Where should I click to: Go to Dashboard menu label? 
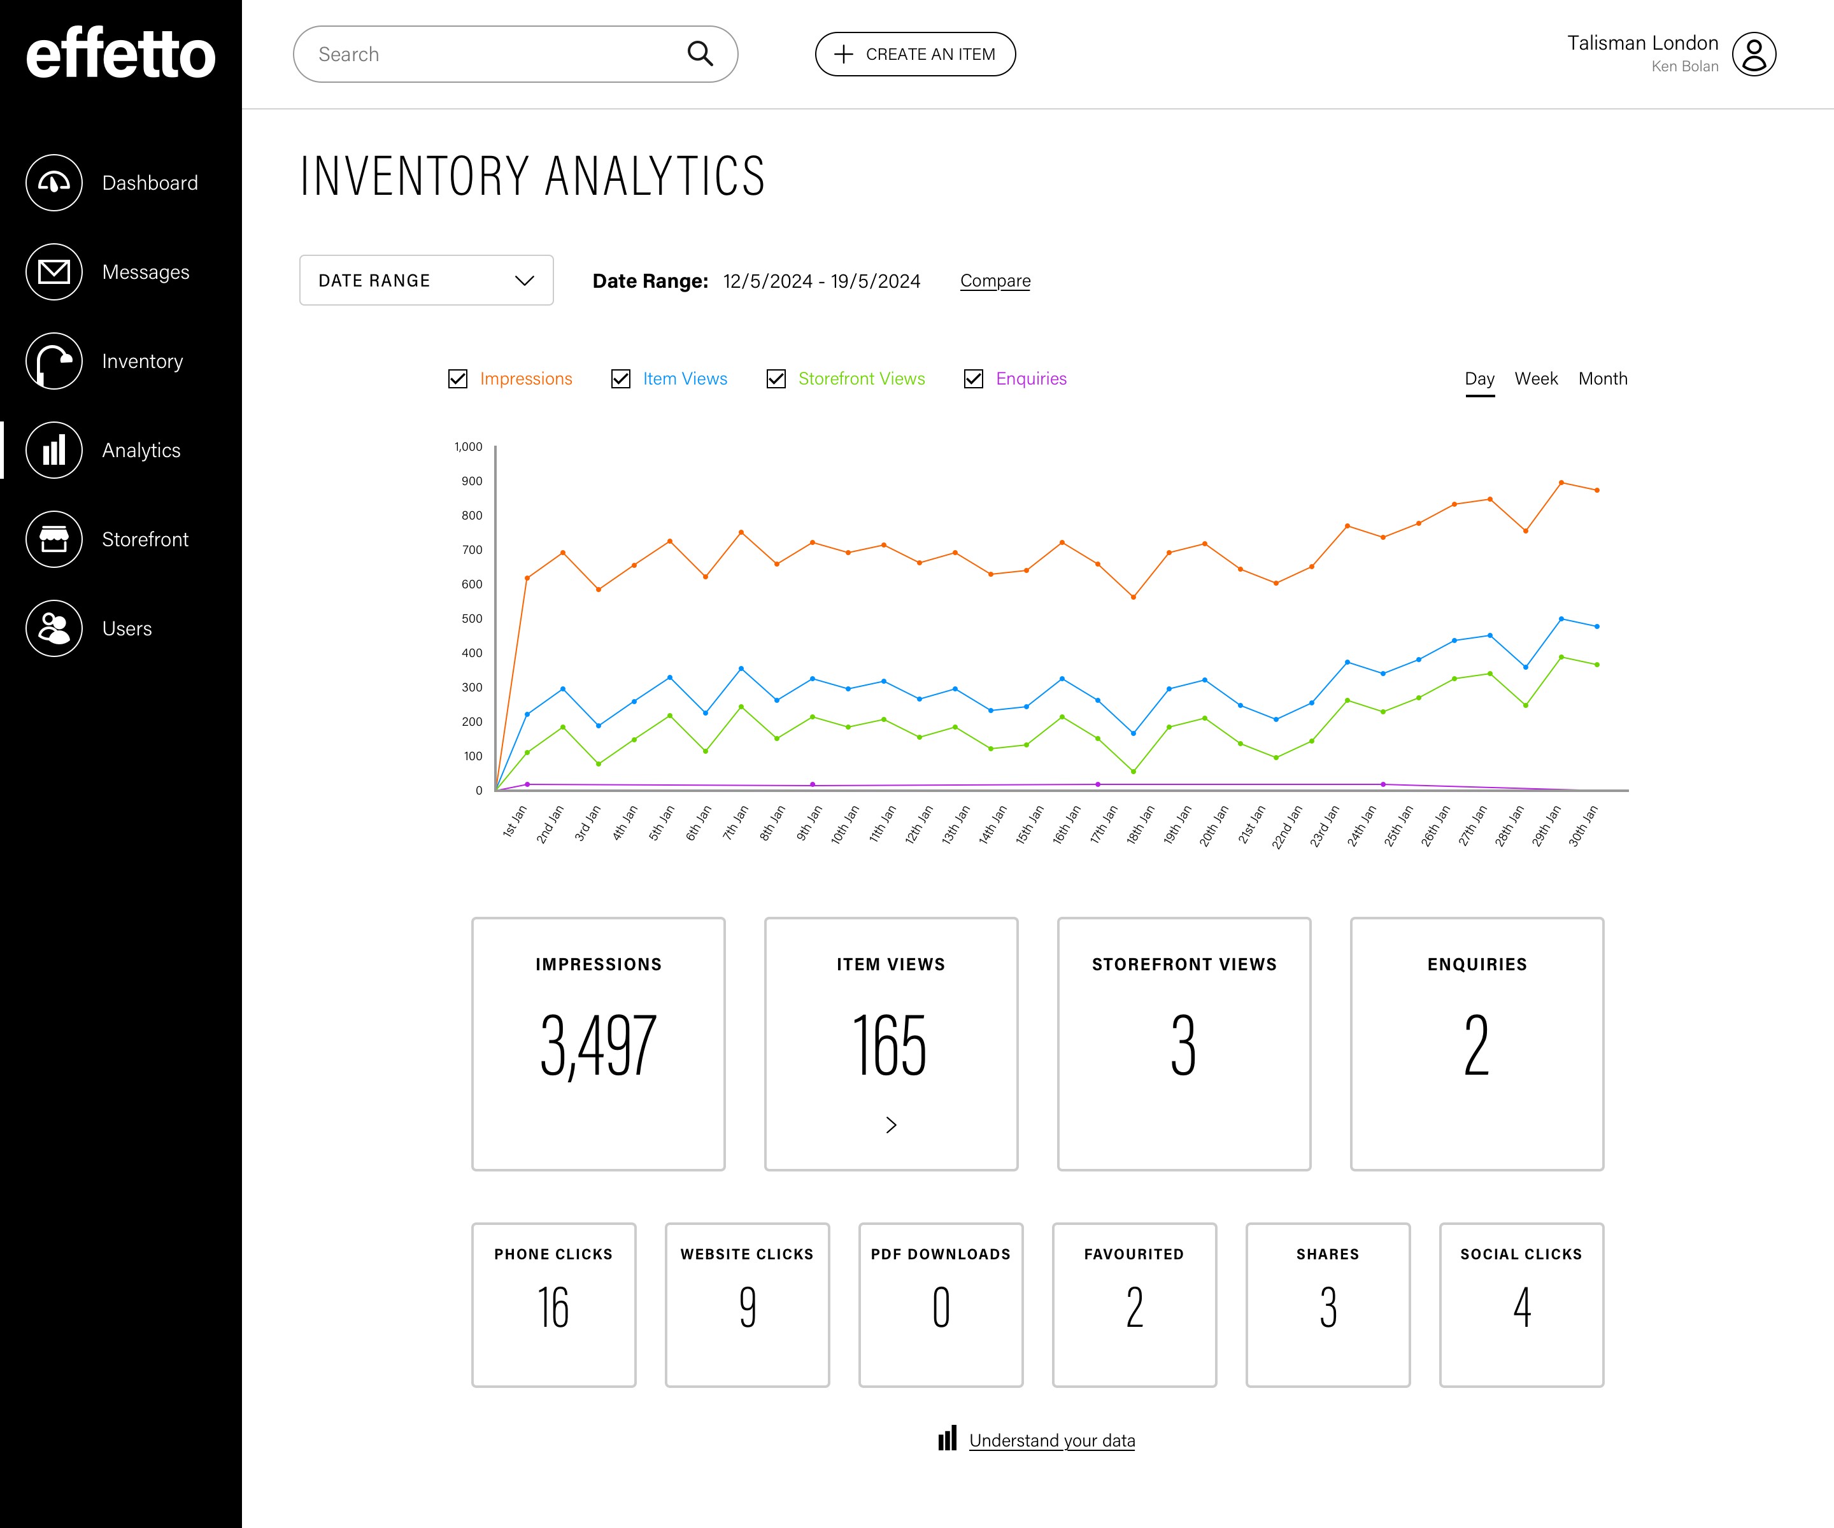pyautogui.click(x=150, y=183)
